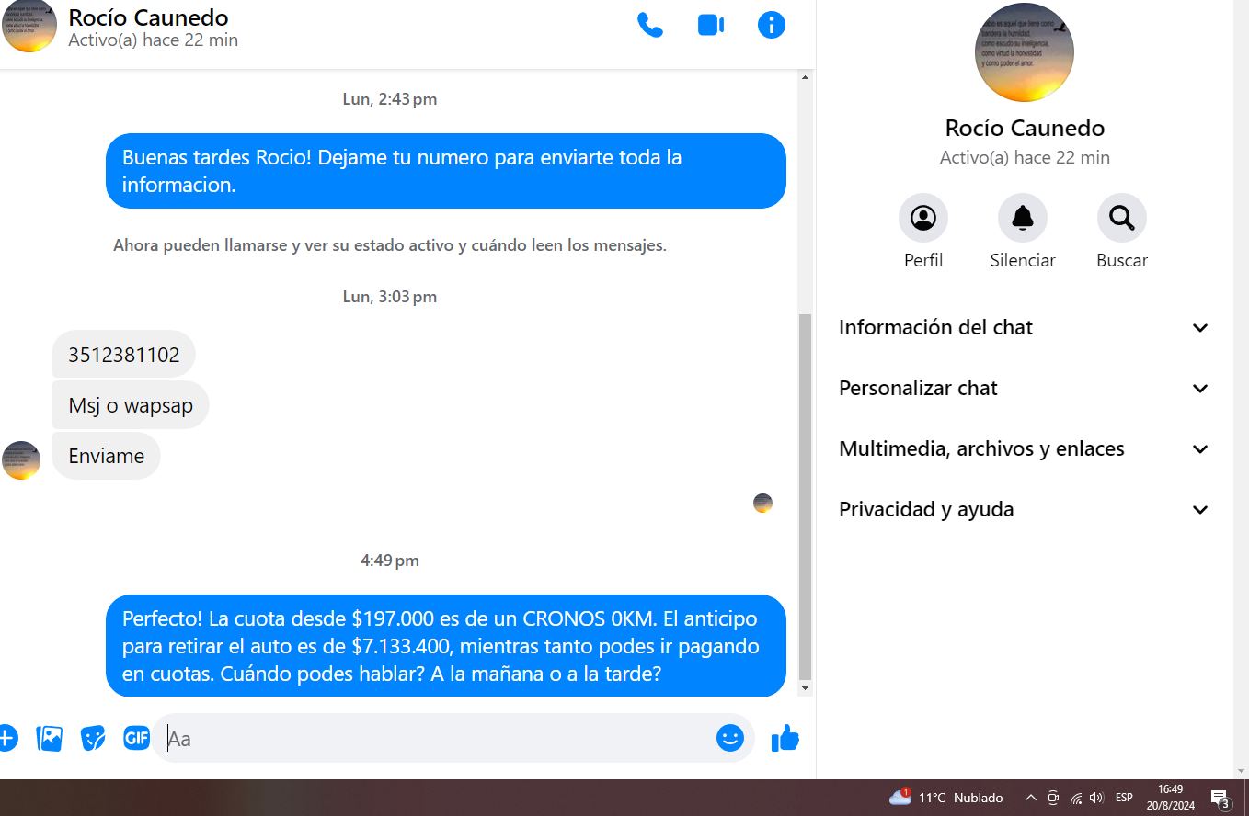Open the GIF picker
Image resolution: width=1249 pixels, height=816 pixels.
point(136,738)
